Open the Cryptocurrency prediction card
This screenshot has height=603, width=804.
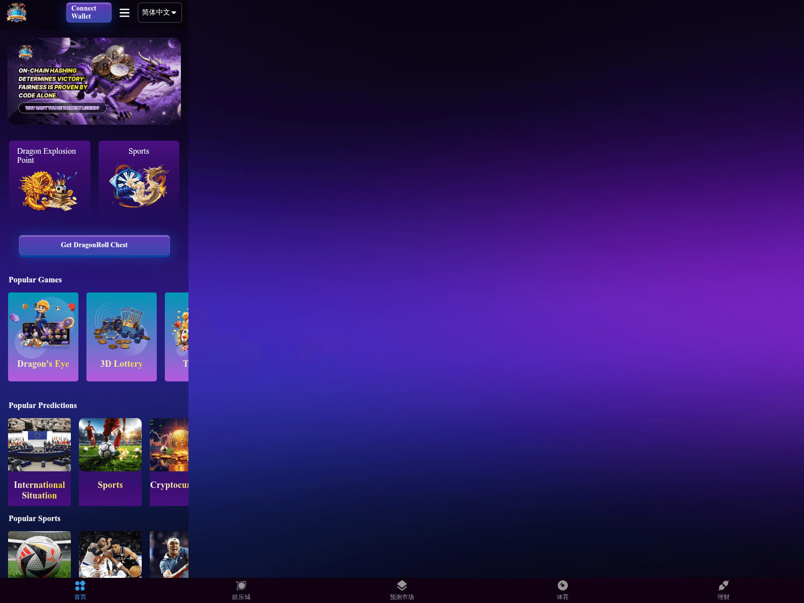pos(169,462)
